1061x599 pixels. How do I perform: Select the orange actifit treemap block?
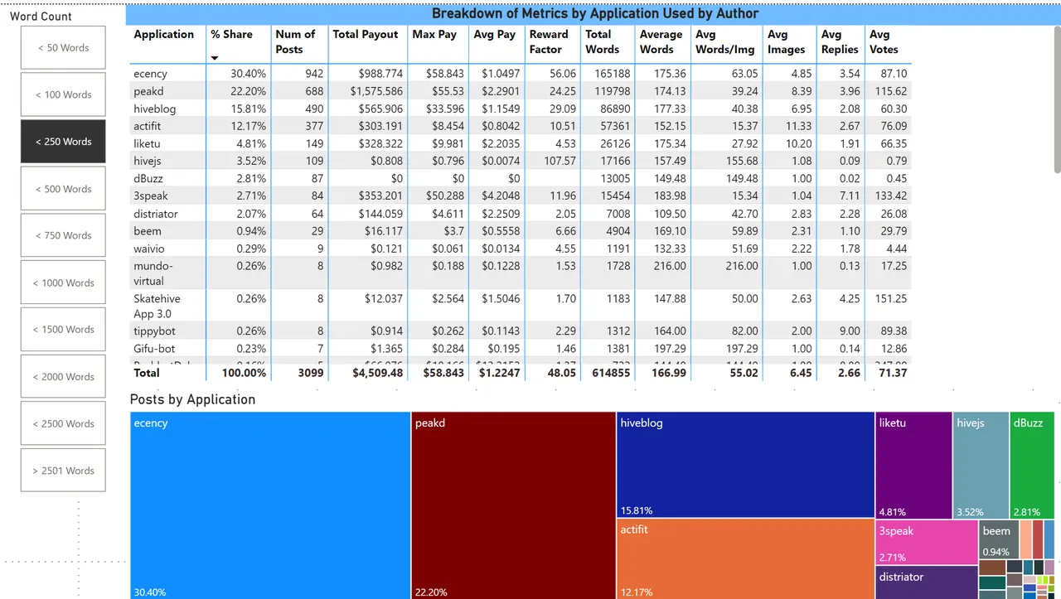pyautogui.click(x=746, y=559)
